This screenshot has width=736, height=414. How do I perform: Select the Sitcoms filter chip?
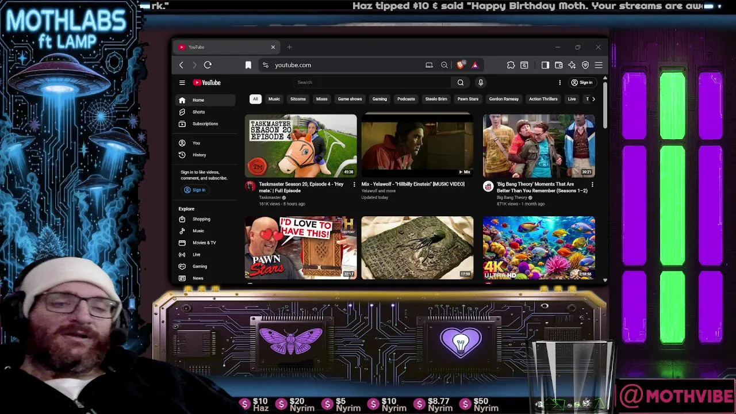click(298, 99)
